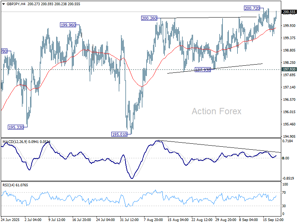The width and height of the screenshot is (298, 224).
Task: Click the current price tag 200.555
Action: [289, 12]
